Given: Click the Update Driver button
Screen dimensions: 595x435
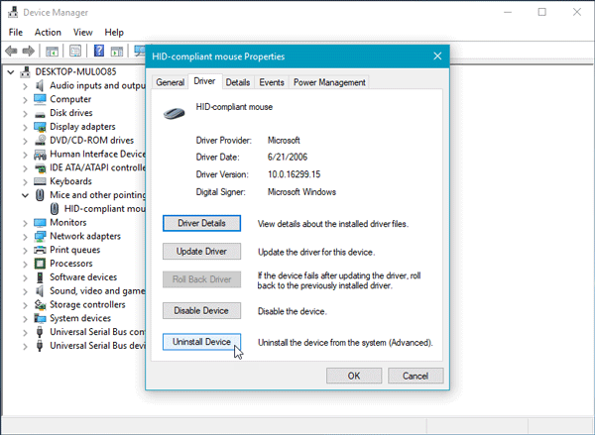Looking at the screenshot, I should (201, 251).
